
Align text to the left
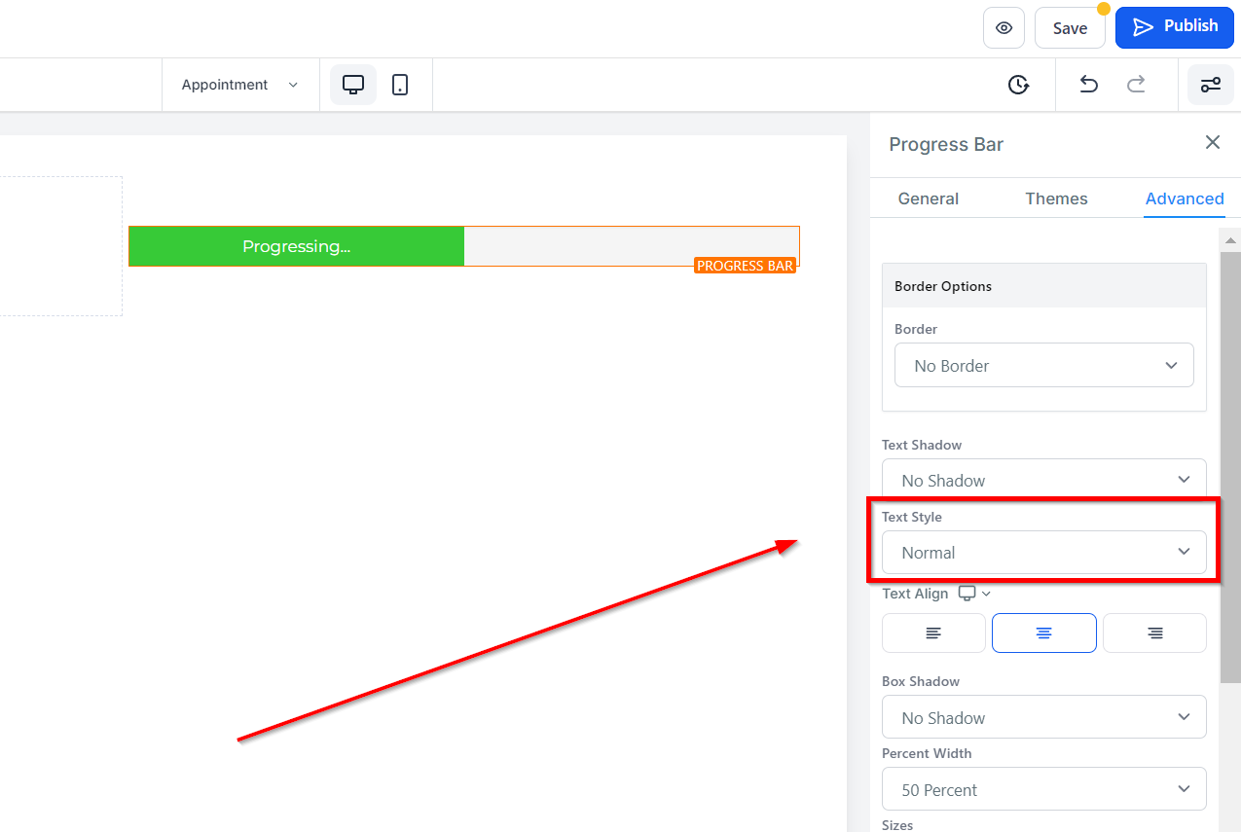(x=933, y=633)
